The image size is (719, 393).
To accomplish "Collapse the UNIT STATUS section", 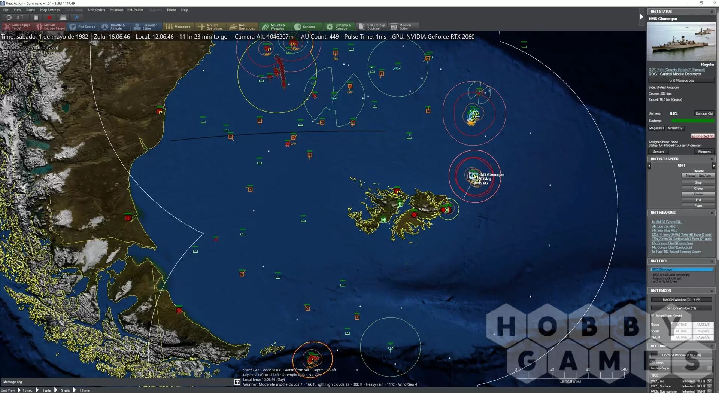I will [712, 12].
